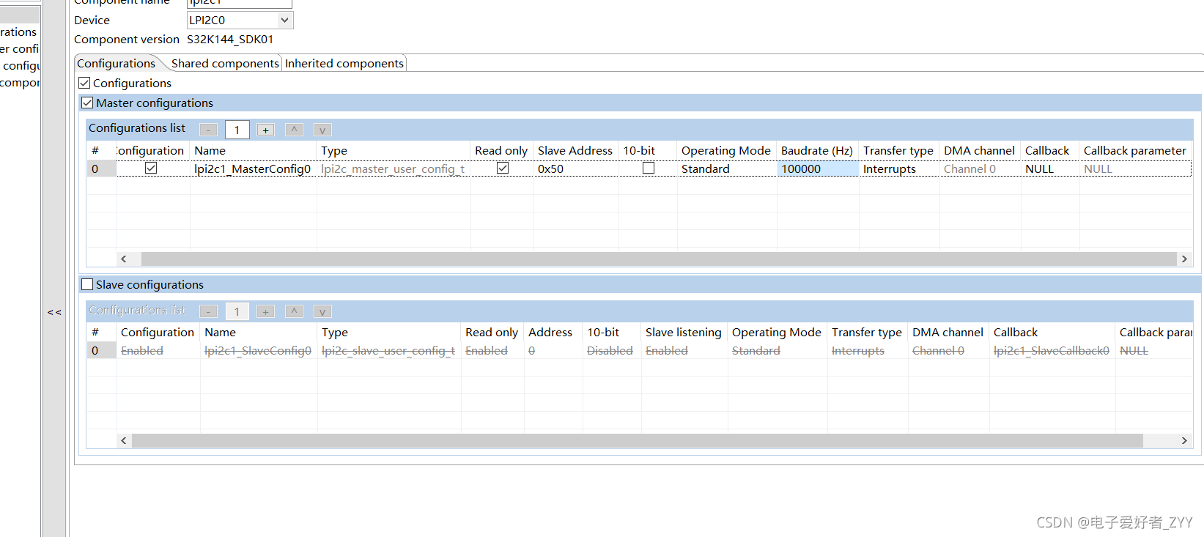The image size is (1204, 537).
Task: Toggle Configuration checkbox for lpi2c1_MasterConfig0
Action: tap(151, 168)
